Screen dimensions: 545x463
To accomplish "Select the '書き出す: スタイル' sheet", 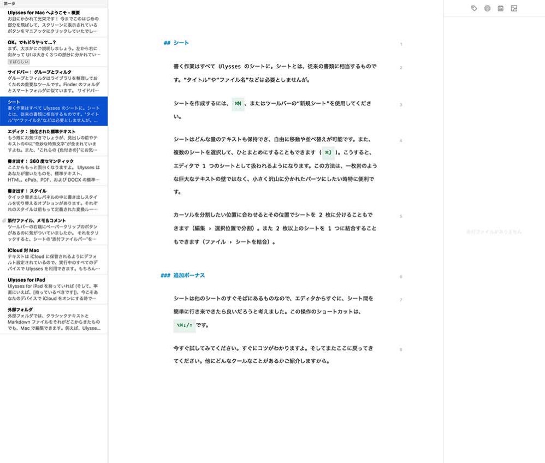I will tap(54, 200).
